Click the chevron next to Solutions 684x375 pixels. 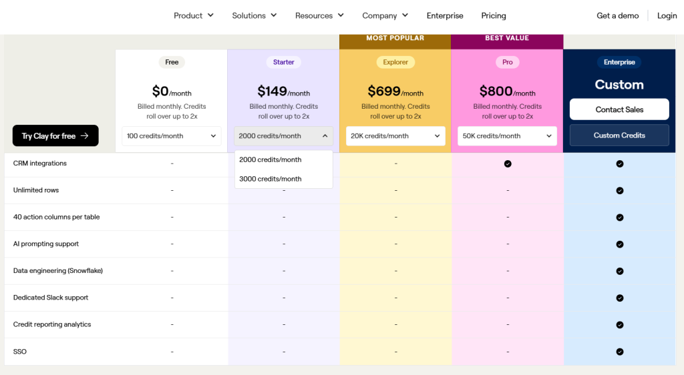click(x=273, y=15)
